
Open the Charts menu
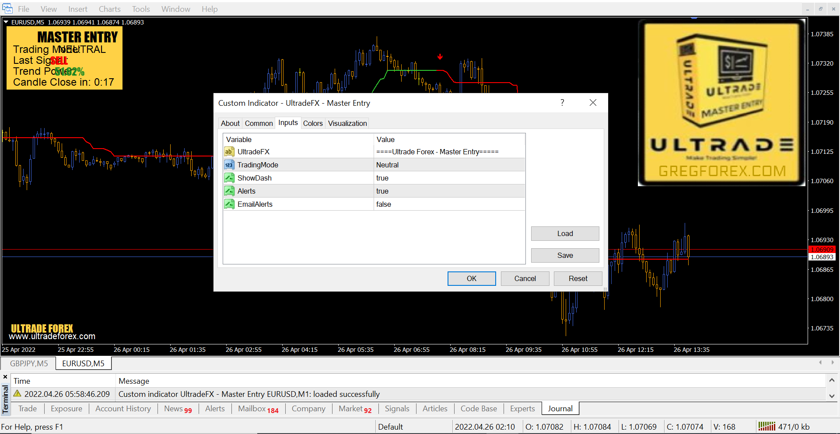pos(109,9)
